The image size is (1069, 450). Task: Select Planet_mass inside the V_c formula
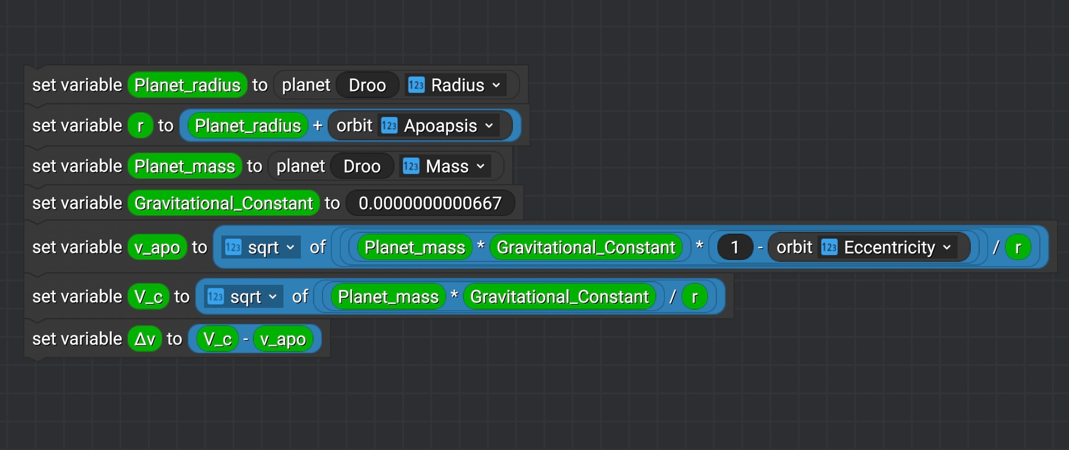(388, 297)
